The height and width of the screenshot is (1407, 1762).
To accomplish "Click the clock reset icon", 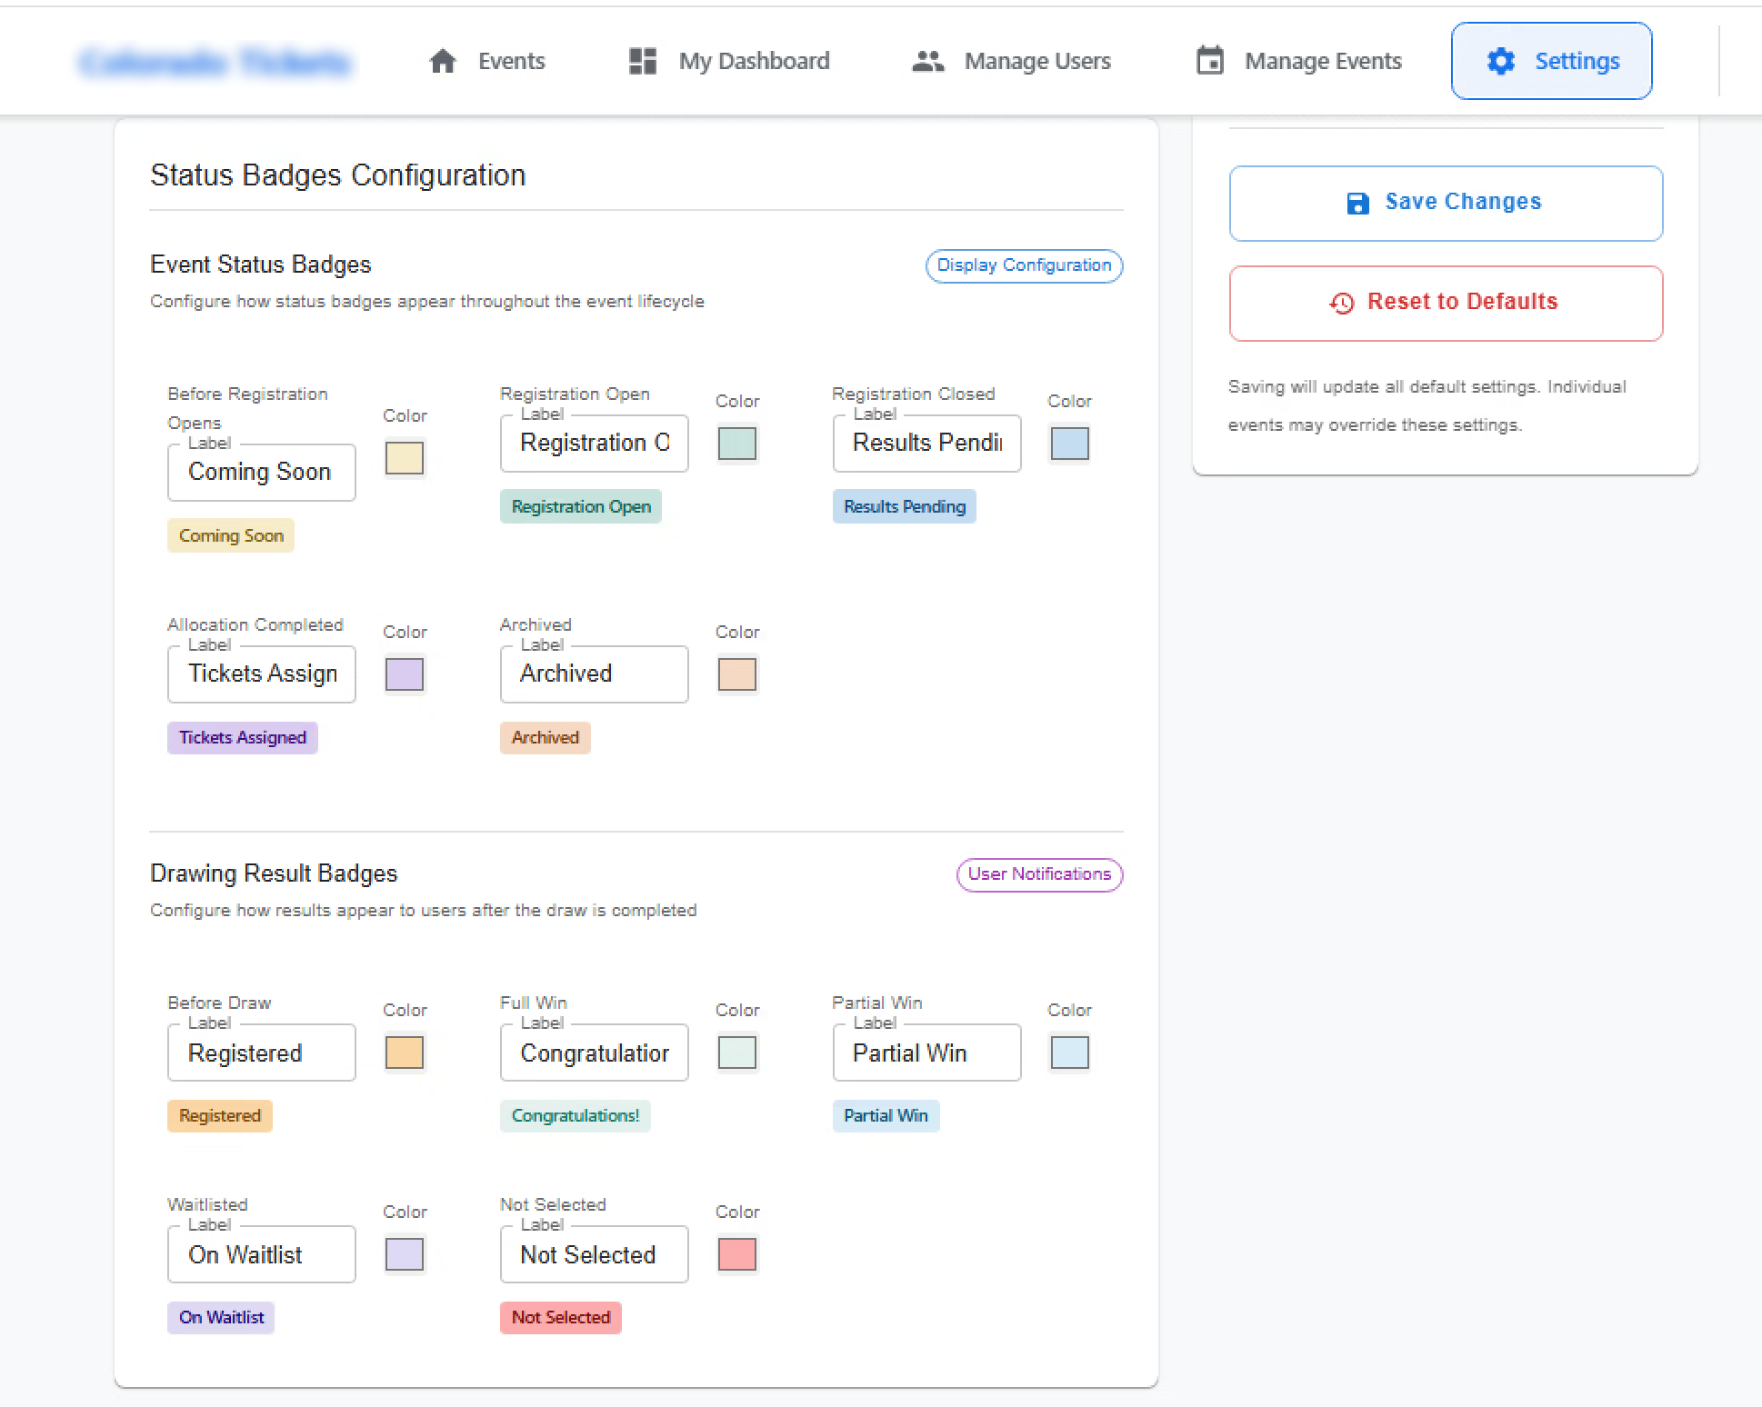I will [1342, 303].
